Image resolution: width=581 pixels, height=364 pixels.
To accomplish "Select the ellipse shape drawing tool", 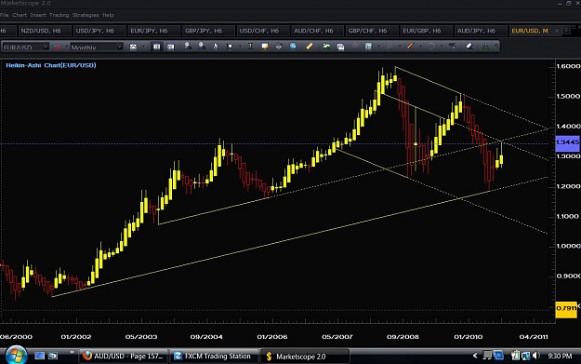I will [x=431, y=47].
